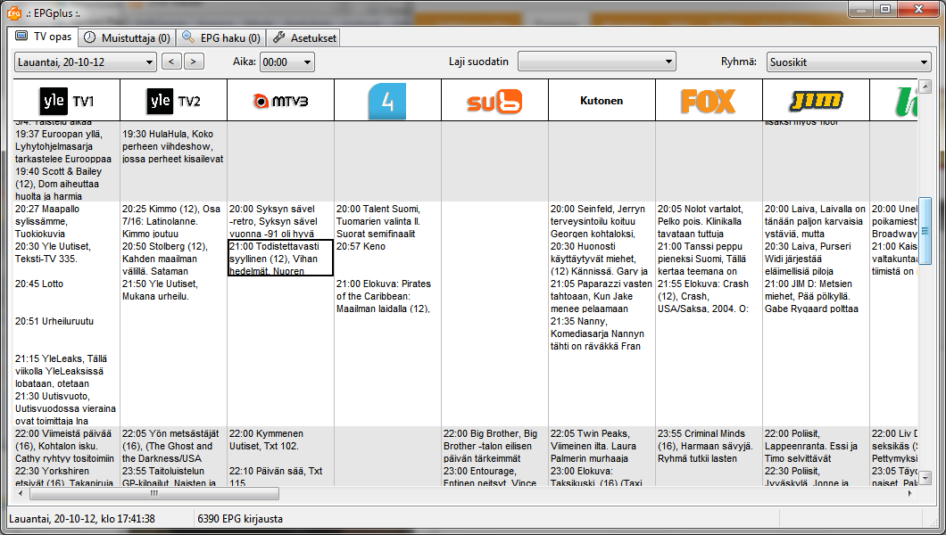Click the vertical scrollbar up arrow
Viewport: 946px width, 535px height.
coord(925,86)
